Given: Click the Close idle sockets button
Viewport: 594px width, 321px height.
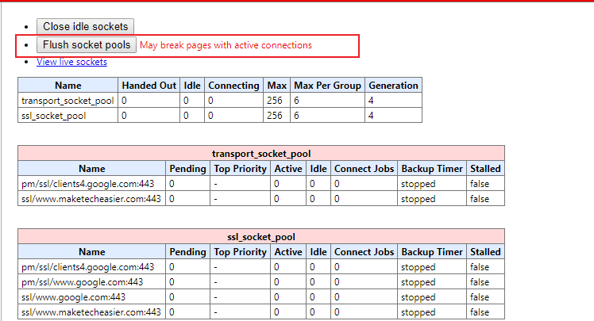Looking at the screenshot, I should coord(85,26).
